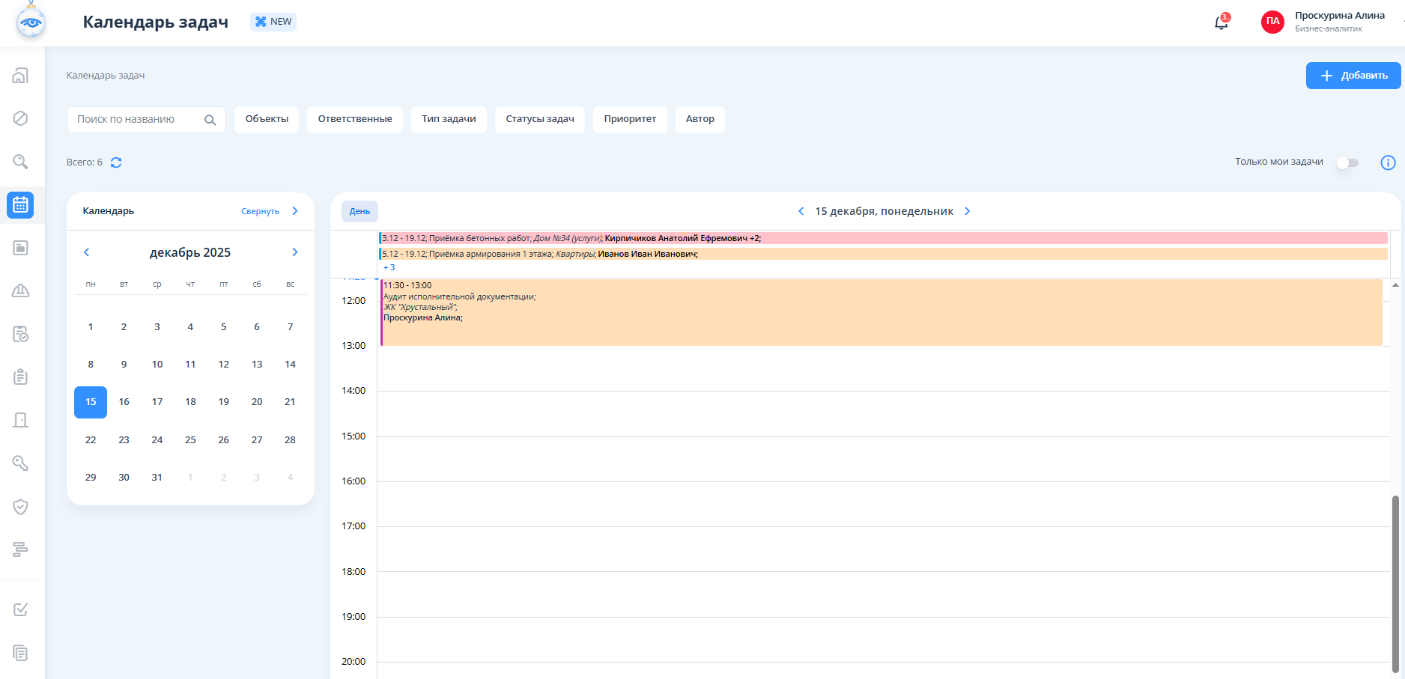
Task: Click the refresh icon next to Всего: 6
Action: 116,162
